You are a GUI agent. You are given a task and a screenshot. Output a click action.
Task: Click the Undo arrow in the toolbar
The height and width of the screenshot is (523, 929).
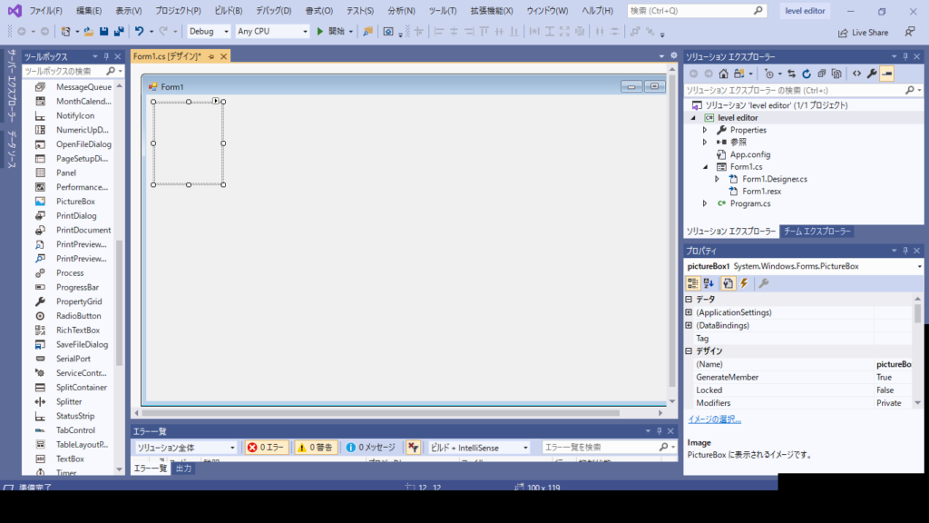pyautogui.click(x=139, y=31)
